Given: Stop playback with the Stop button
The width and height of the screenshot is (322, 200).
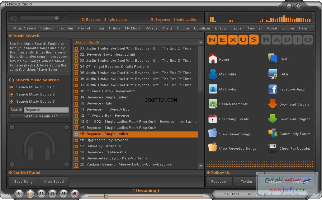Looking at the screenshot, I should pos(52,194).
